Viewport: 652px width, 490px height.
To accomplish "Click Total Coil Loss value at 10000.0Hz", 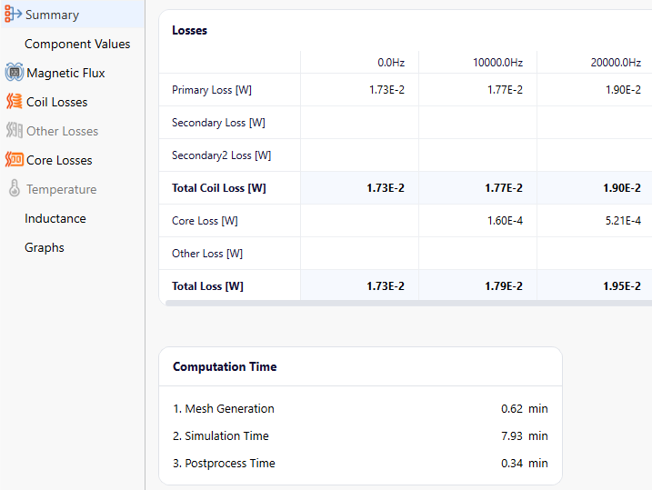I will [504, 188].
